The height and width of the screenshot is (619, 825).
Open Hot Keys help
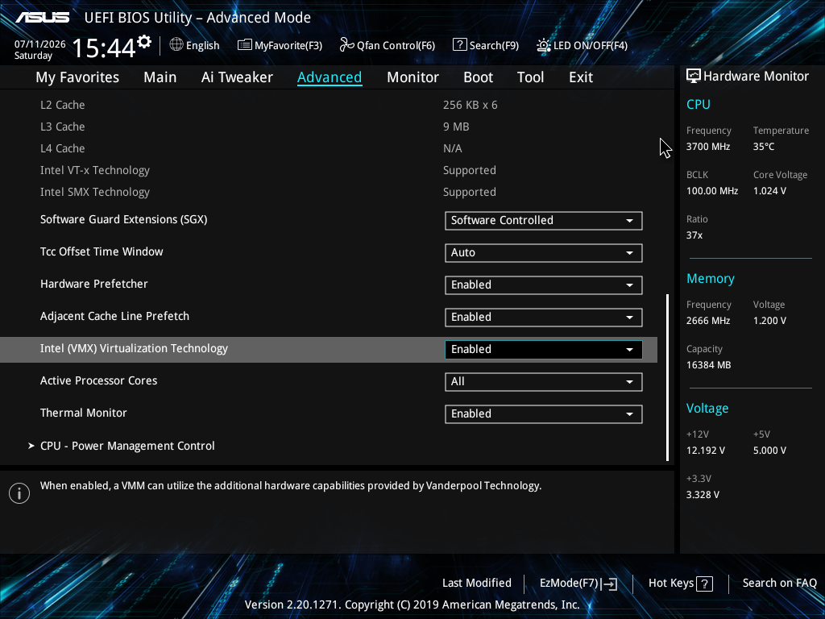tap(680, 584)
